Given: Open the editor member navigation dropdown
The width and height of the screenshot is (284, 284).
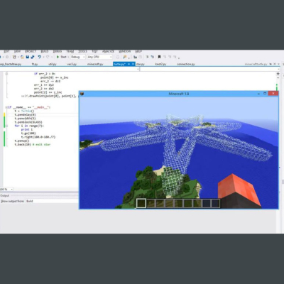Looking at the screenshot, I should 209,69.
